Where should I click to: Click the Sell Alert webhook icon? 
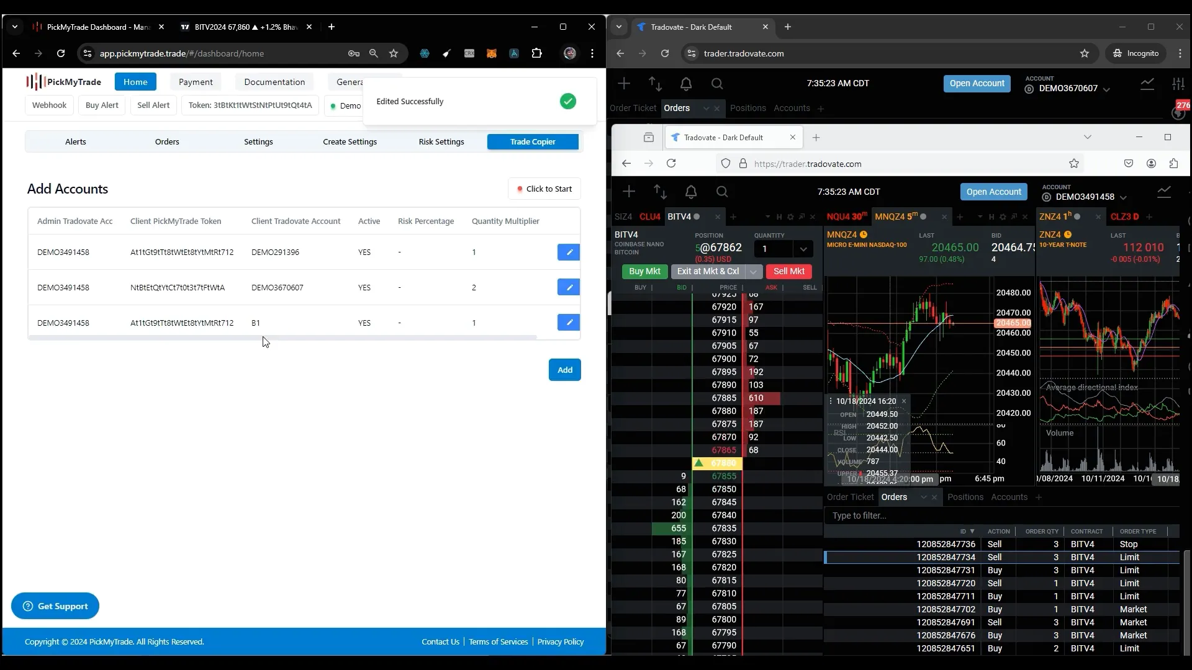tap(154, 105)
